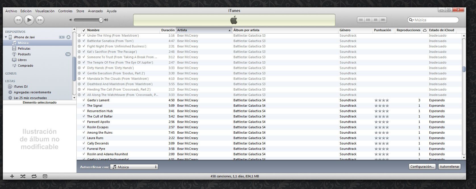This screenshot has width=476, height=189.
Task: Sort by the Duración column header
Action: point(168,30)
